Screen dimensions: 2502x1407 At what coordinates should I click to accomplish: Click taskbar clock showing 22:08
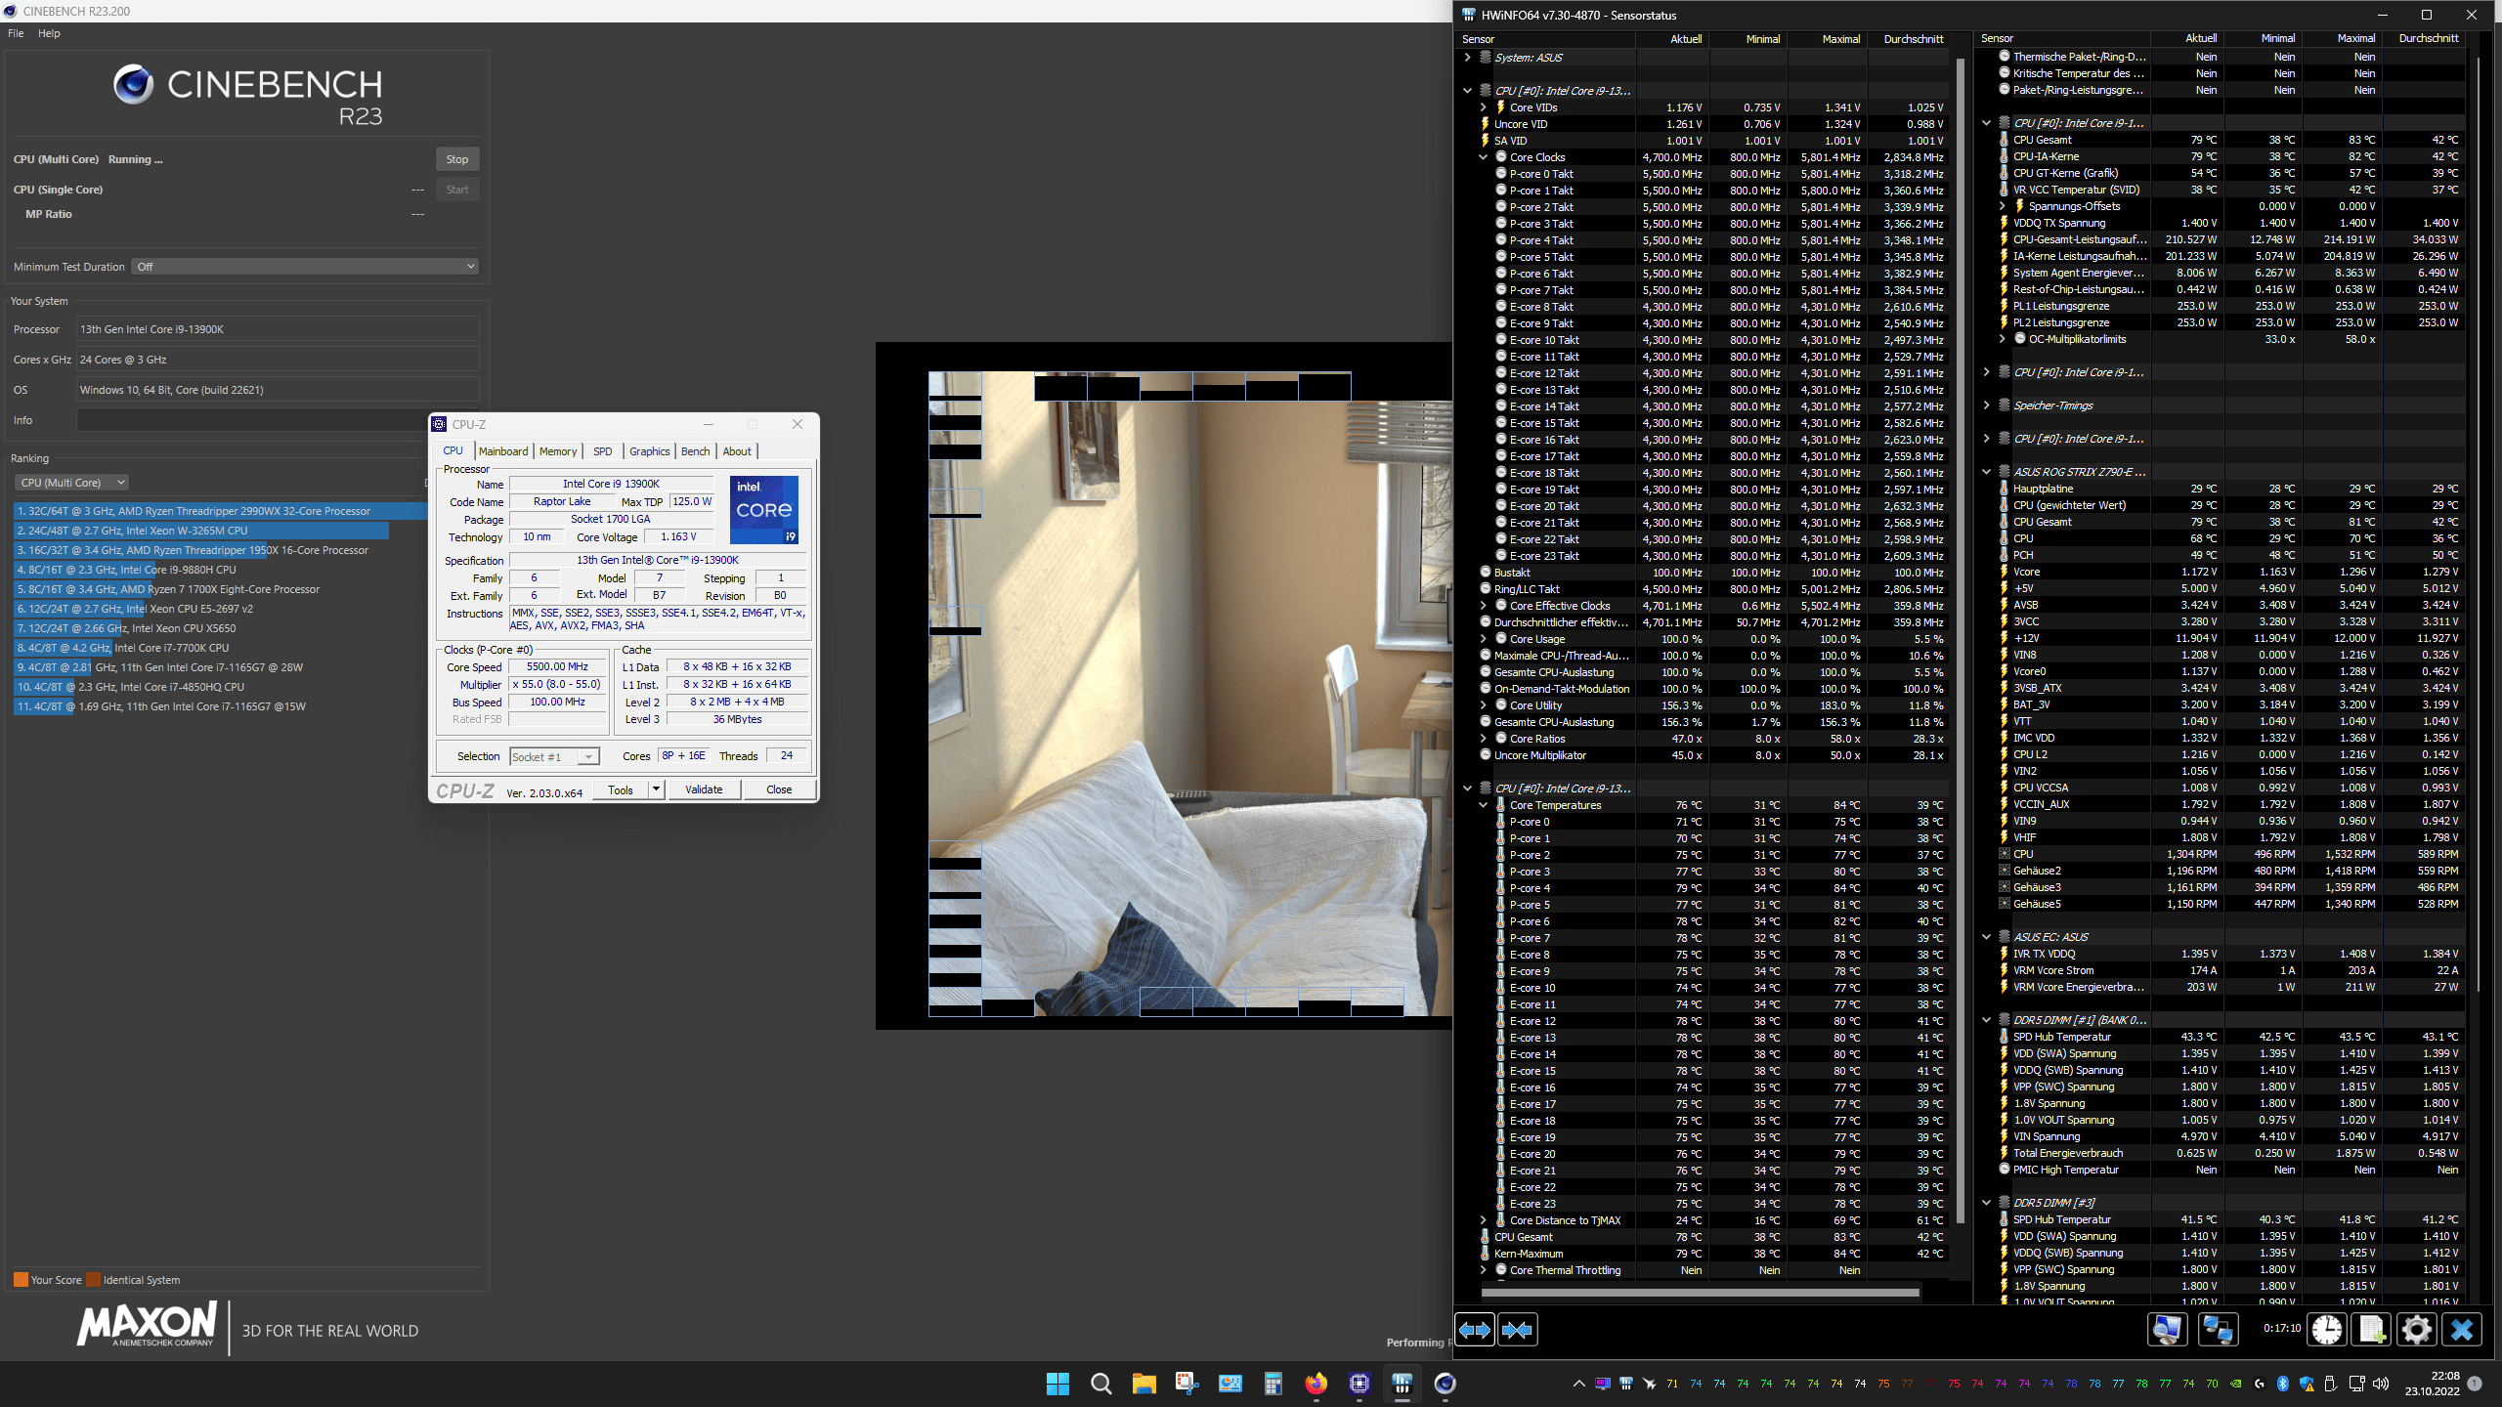tap(2432, 1384)
